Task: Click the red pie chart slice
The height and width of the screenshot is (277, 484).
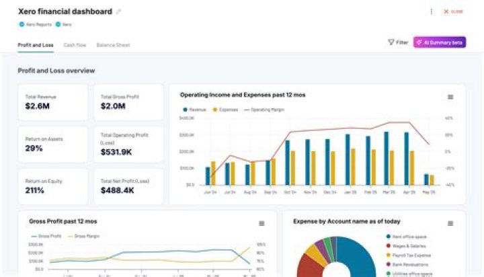Action: pyautogui.click(x=310, y=267)
